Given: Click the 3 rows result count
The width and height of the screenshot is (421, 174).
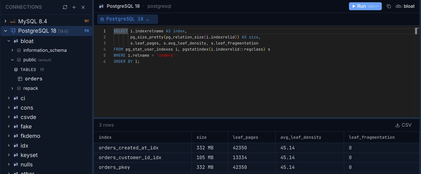Looking at the screenshot, I should pyautogui.click(x=106, y=125).
